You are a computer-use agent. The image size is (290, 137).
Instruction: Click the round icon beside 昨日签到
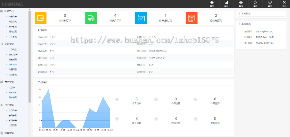coord(196,119)
